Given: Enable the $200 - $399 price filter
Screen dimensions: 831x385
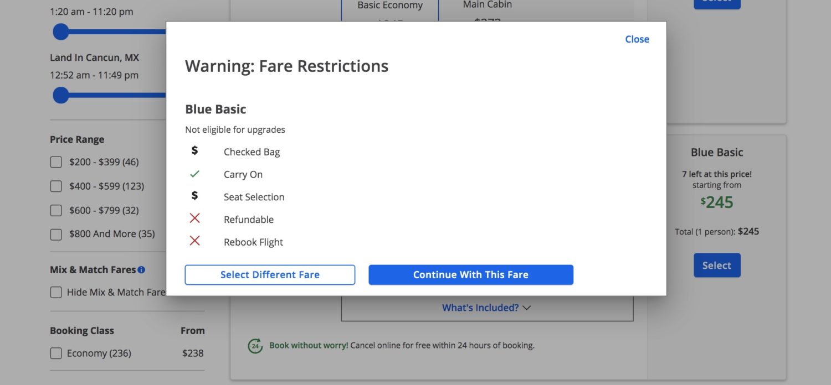Looking at the screenshot, I should tap(56, 162).
